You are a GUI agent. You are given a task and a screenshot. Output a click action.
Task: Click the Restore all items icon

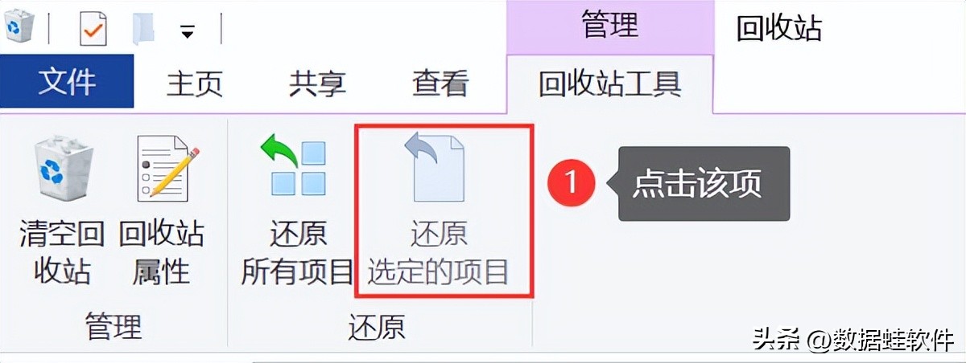(294, 168)
